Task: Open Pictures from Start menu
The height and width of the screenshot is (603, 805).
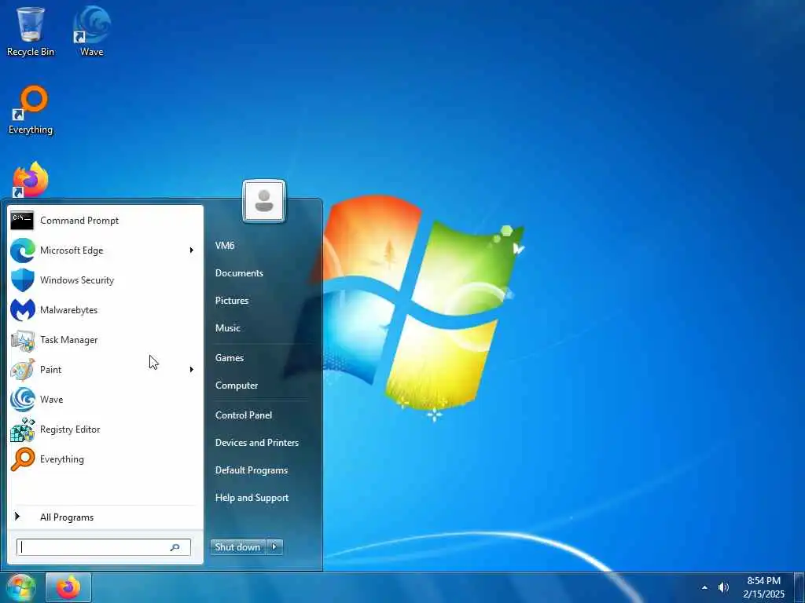Action: tap(232, 301)
